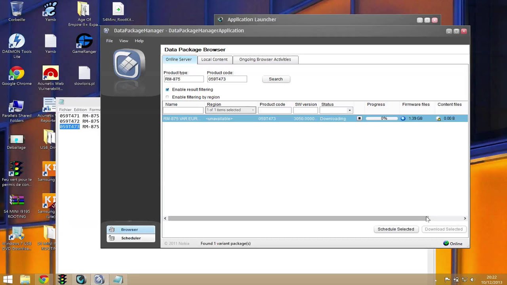Click the 059T472 line in Notepad
Image resolution: width=507 pixels, height=285 pixels.
tap(79, 121)
